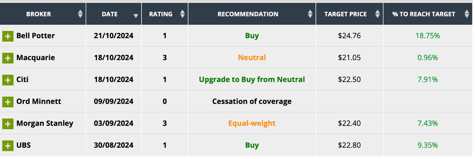Click the $24.76 target price cell
The height and width of the screenshot is (159, 475).
(x=349, y=36)
